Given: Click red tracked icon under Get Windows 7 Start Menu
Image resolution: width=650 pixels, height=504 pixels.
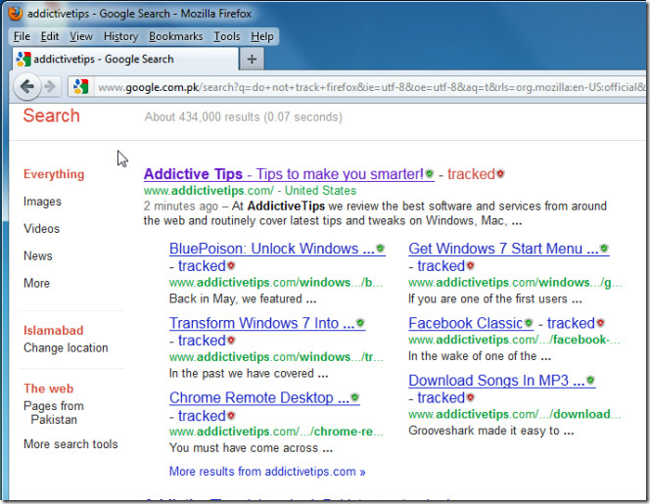Looking at the screenshot, I should point(470,265).
